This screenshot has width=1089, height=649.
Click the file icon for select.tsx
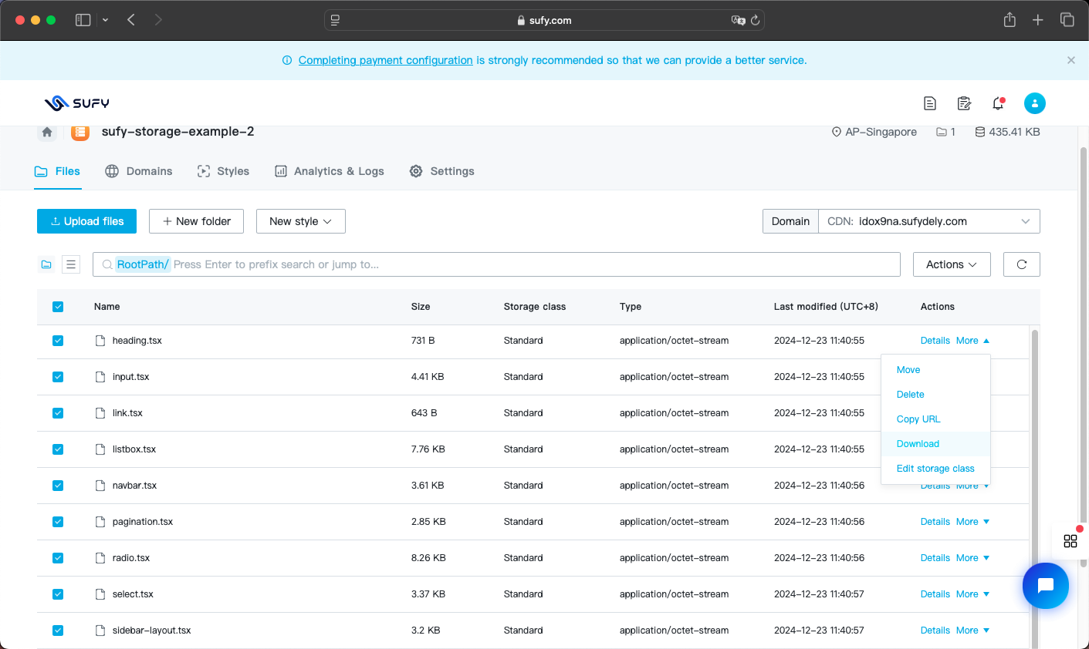click(x=100, y=594)
